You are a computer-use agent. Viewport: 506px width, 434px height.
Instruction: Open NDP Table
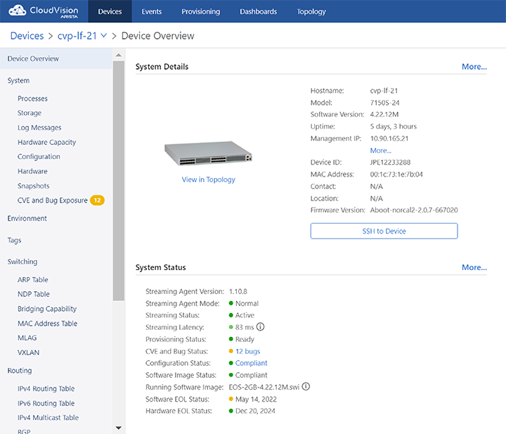[x=34, y=294]
